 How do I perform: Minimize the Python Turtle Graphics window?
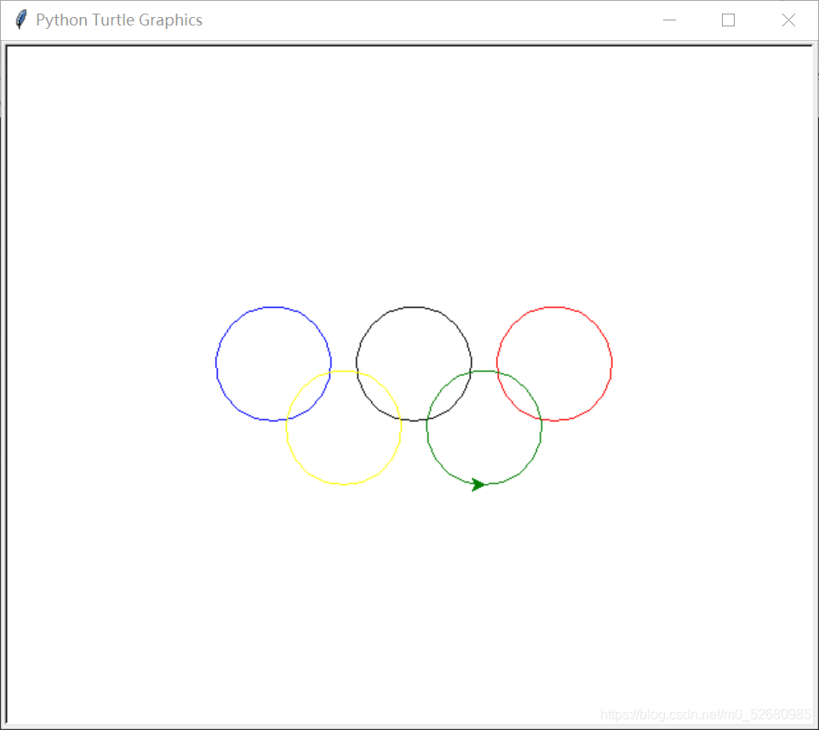tap(669, 20)
